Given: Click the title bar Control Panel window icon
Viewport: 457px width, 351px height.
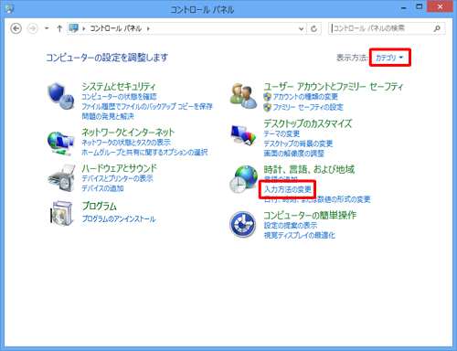Looking at the screenshot, I should click(x=9, y=9).
